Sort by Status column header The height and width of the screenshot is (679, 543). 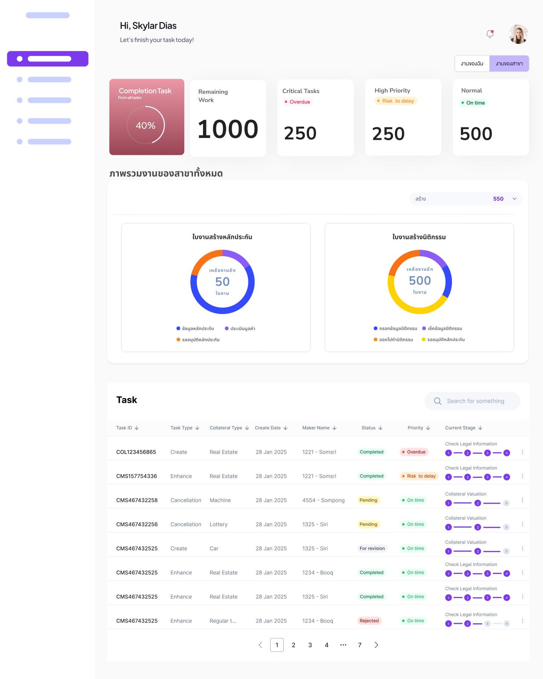point(372,428)
